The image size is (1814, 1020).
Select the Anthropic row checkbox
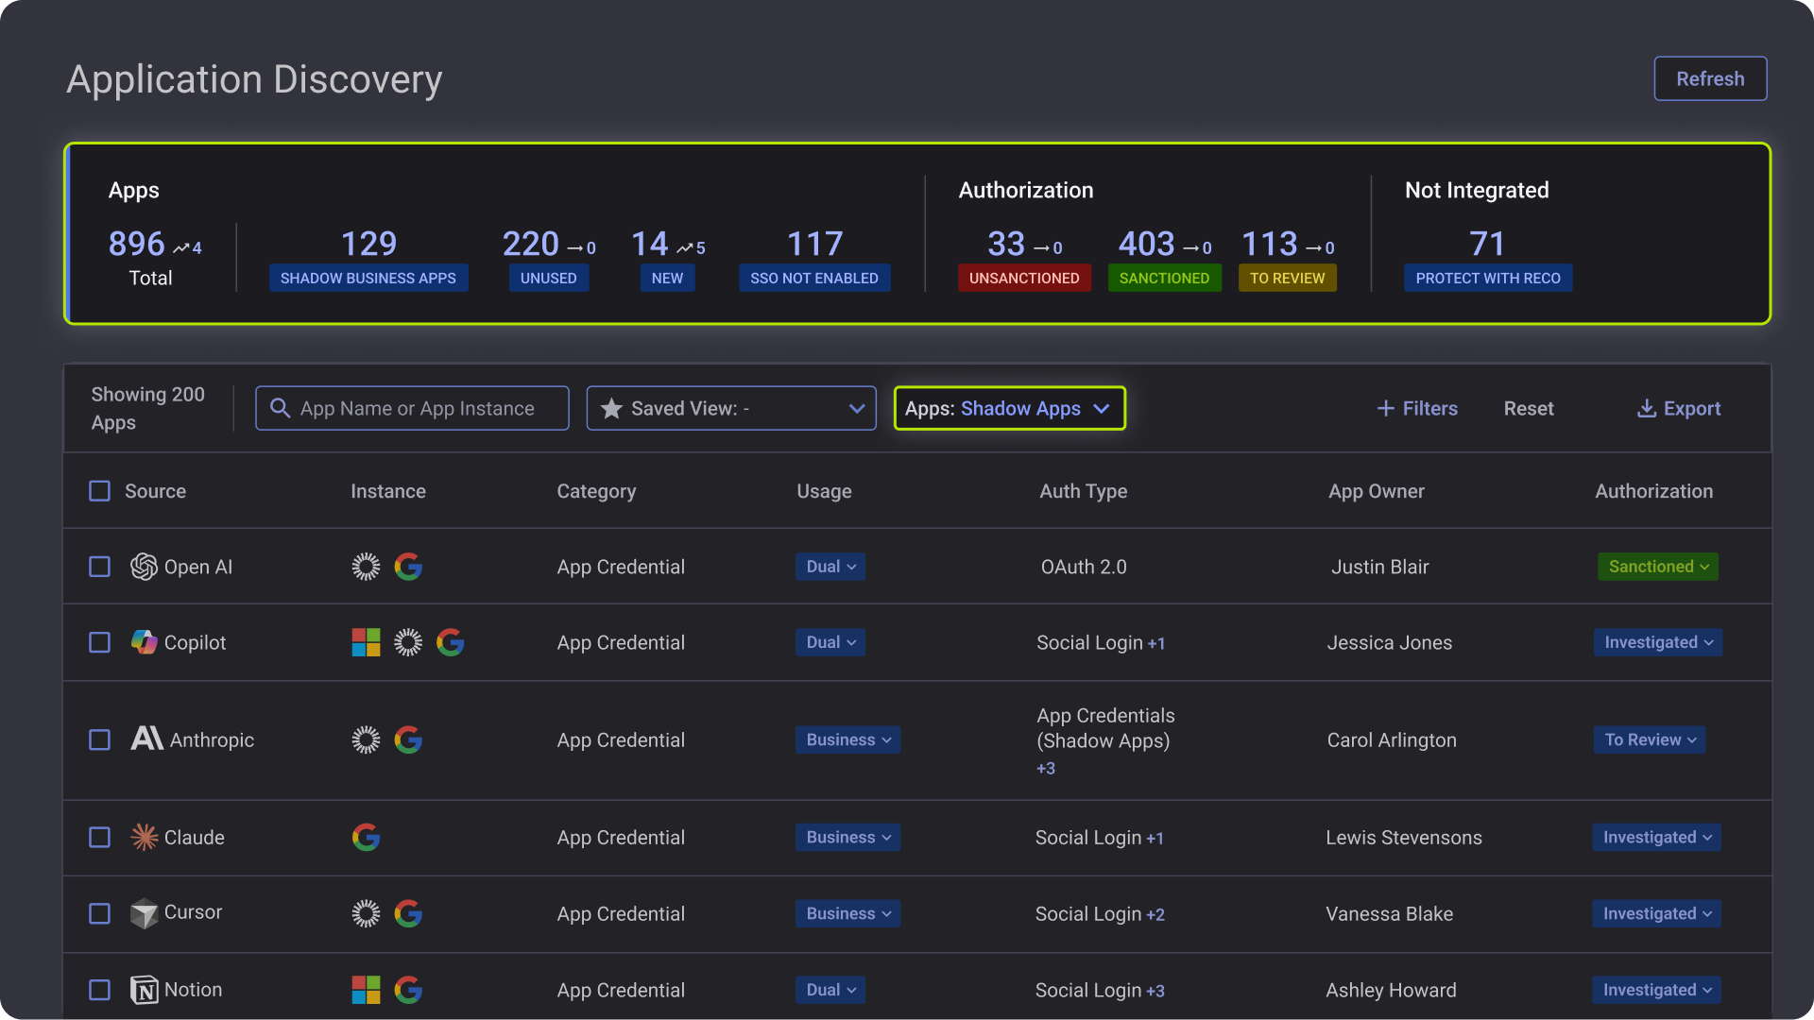pos(99,739)
